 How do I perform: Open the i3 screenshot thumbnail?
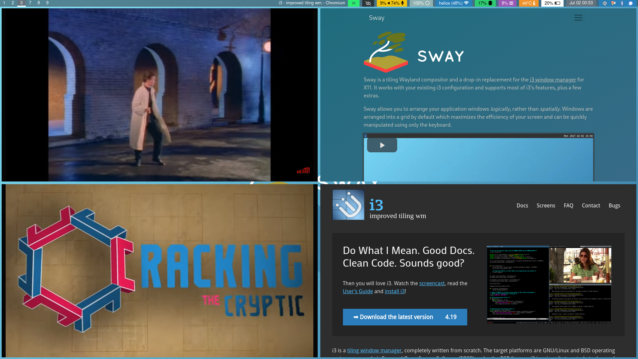pyautogui.click(x=549, y=285)
